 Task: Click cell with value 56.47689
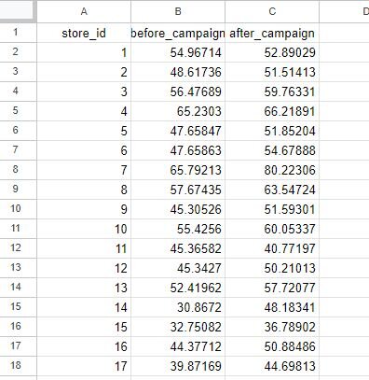click(x=178, y=91)
